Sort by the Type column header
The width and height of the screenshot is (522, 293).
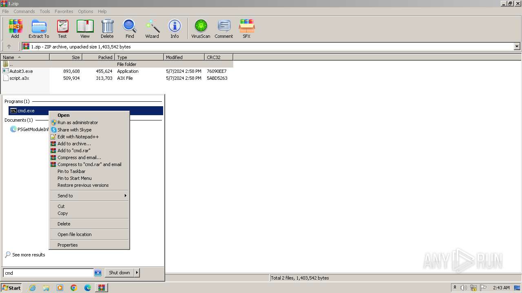(139, 57)
